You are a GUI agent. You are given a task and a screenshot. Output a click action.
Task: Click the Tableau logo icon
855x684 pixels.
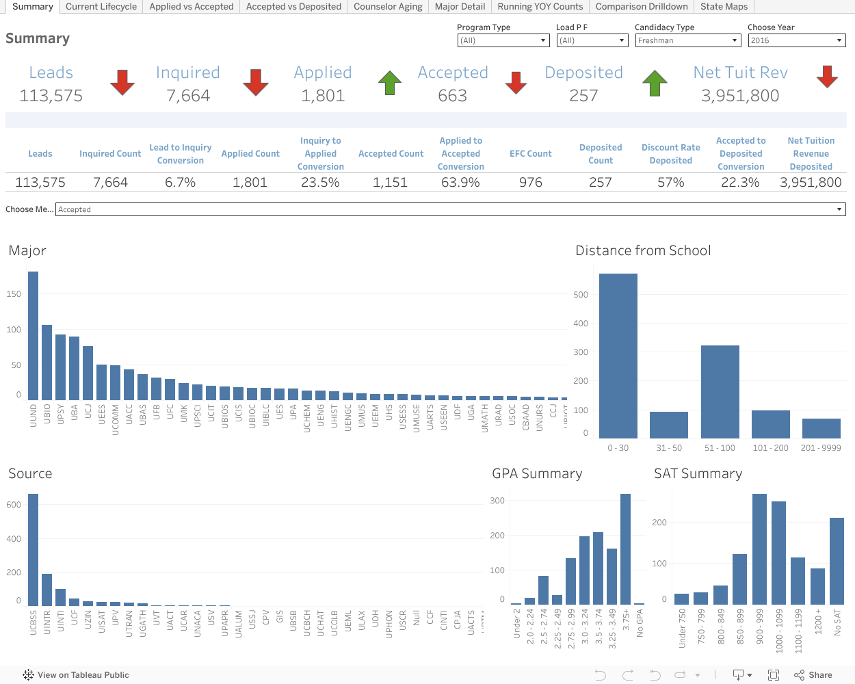(x=28, y=675)
